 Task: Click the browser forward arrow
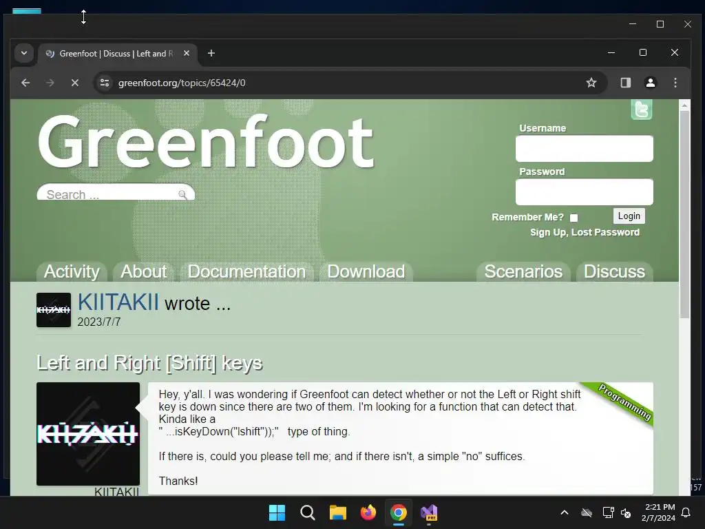point(50,83)
